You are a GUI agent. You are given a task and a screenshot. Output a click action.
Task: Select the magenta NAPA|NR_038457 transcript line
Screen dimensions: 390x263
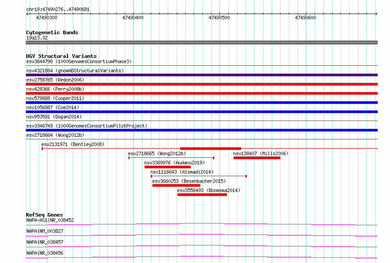[x=202, y=246]
